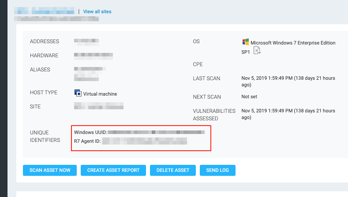Click the Virtual machine host type icon
Image resolution: width=348 pixels, height=197 pixels.
pos(78,93)
